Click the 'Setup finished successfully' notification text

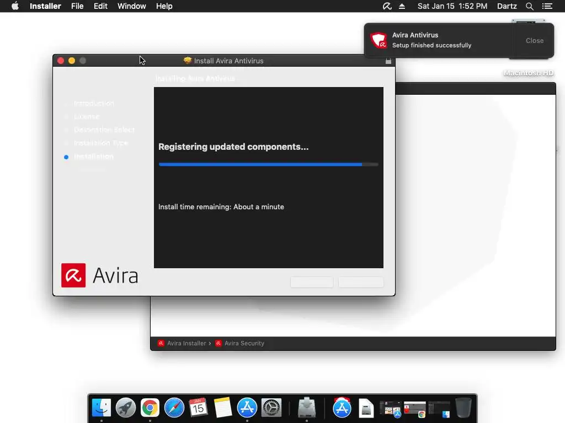tap(431, 45)
